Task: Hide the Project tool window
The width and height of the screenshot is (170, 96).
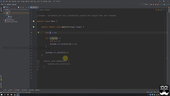Action: pyautogui.click(x=28, y=7)
